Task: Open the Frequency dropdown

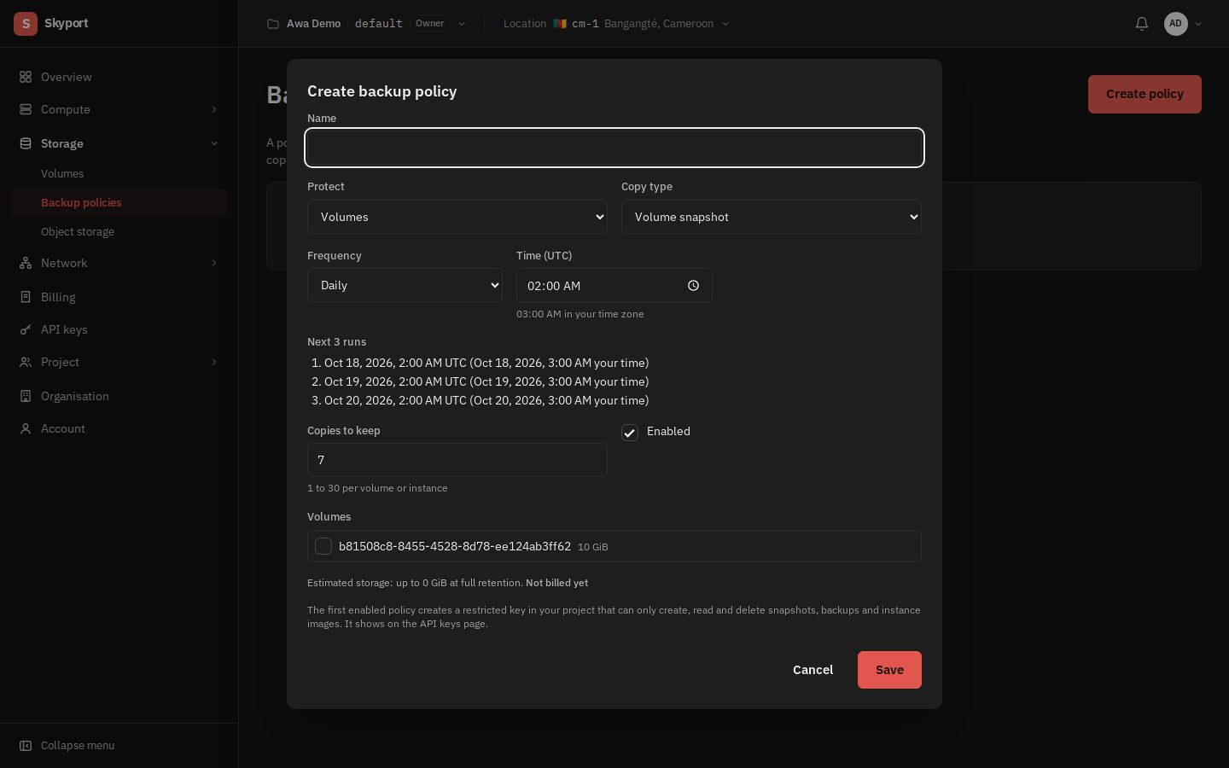Action: (x=405, y=285)
